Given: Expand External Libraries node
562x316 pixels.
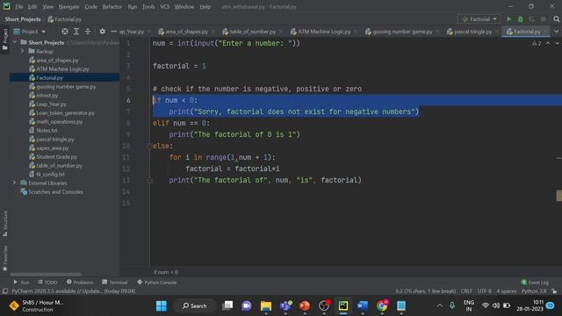Looking at the screenshot, I should click(x=14, y=183).
